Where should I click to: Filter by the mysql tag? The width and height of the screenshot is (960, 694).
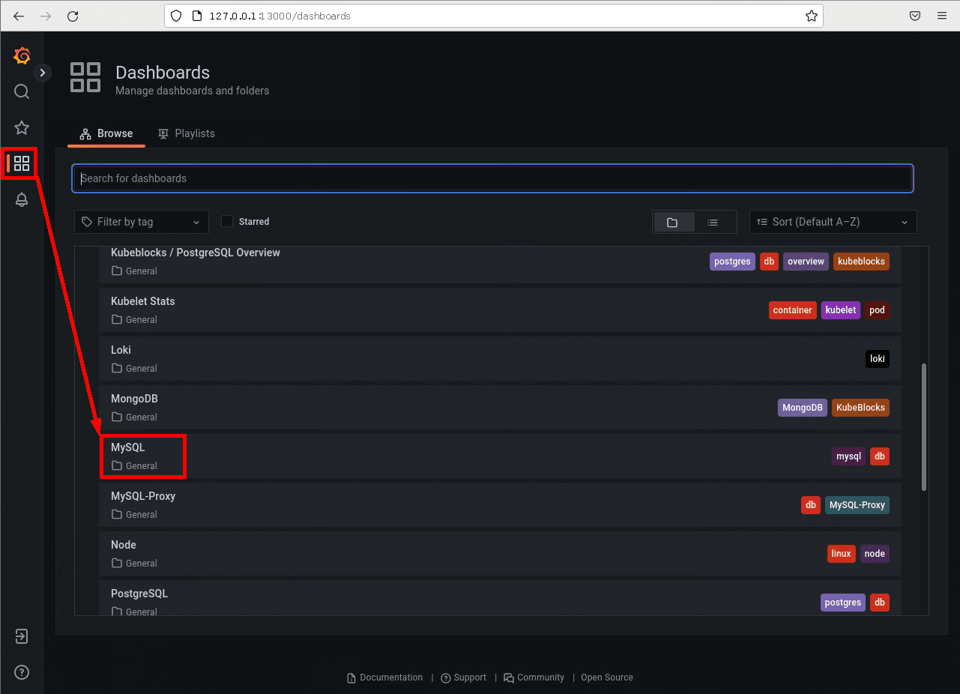point(849,456)
